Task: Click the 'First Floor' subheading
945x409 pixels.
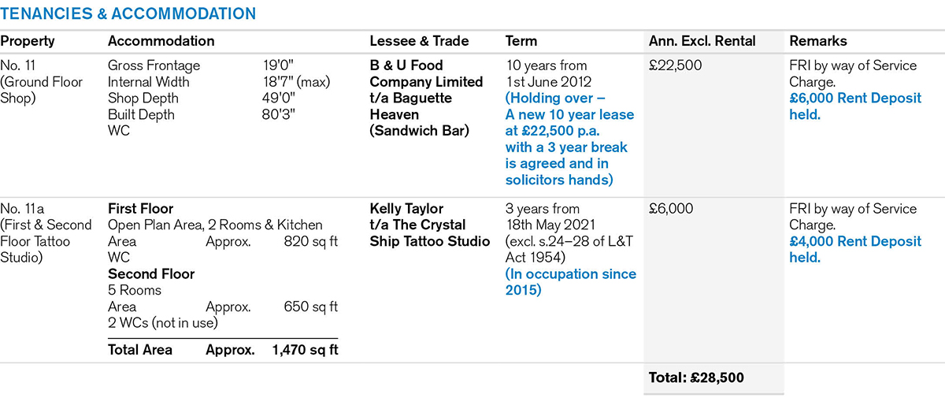Action: (140, 209)
